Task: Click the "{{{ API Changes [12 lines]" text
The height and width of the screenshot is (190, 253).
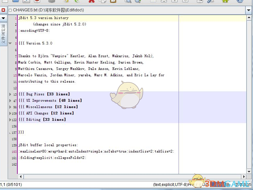Action: click(46, 113)
